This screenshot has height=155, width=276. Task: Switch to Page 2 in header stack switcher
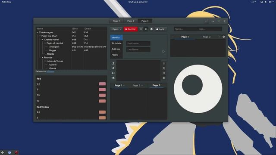[131, 21]
